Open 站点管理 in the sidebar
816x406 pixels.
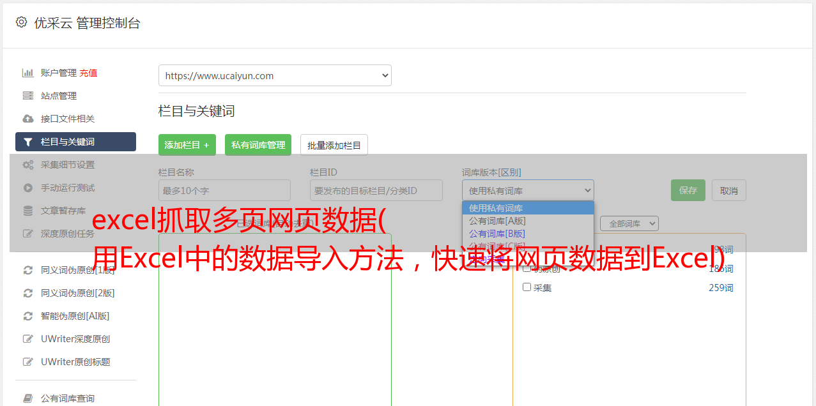pyautogui.click(x=59, y=96)
